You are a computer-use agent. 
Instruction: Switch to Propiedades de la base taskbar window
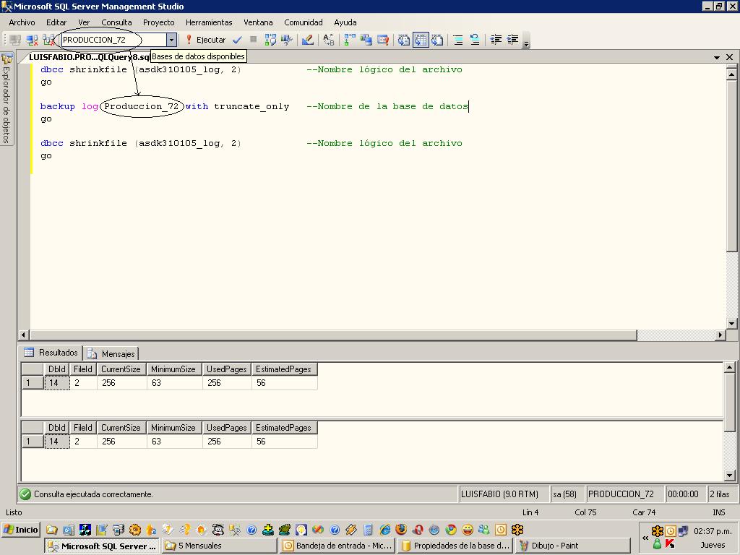pos(455,546)
